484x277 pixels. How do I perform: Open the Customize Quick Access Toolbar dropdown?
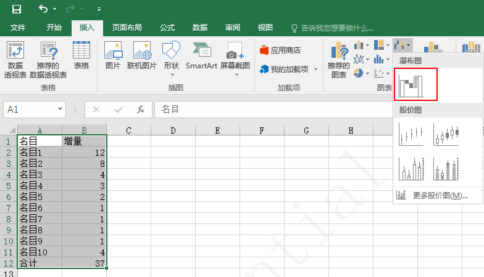point(99,9)
